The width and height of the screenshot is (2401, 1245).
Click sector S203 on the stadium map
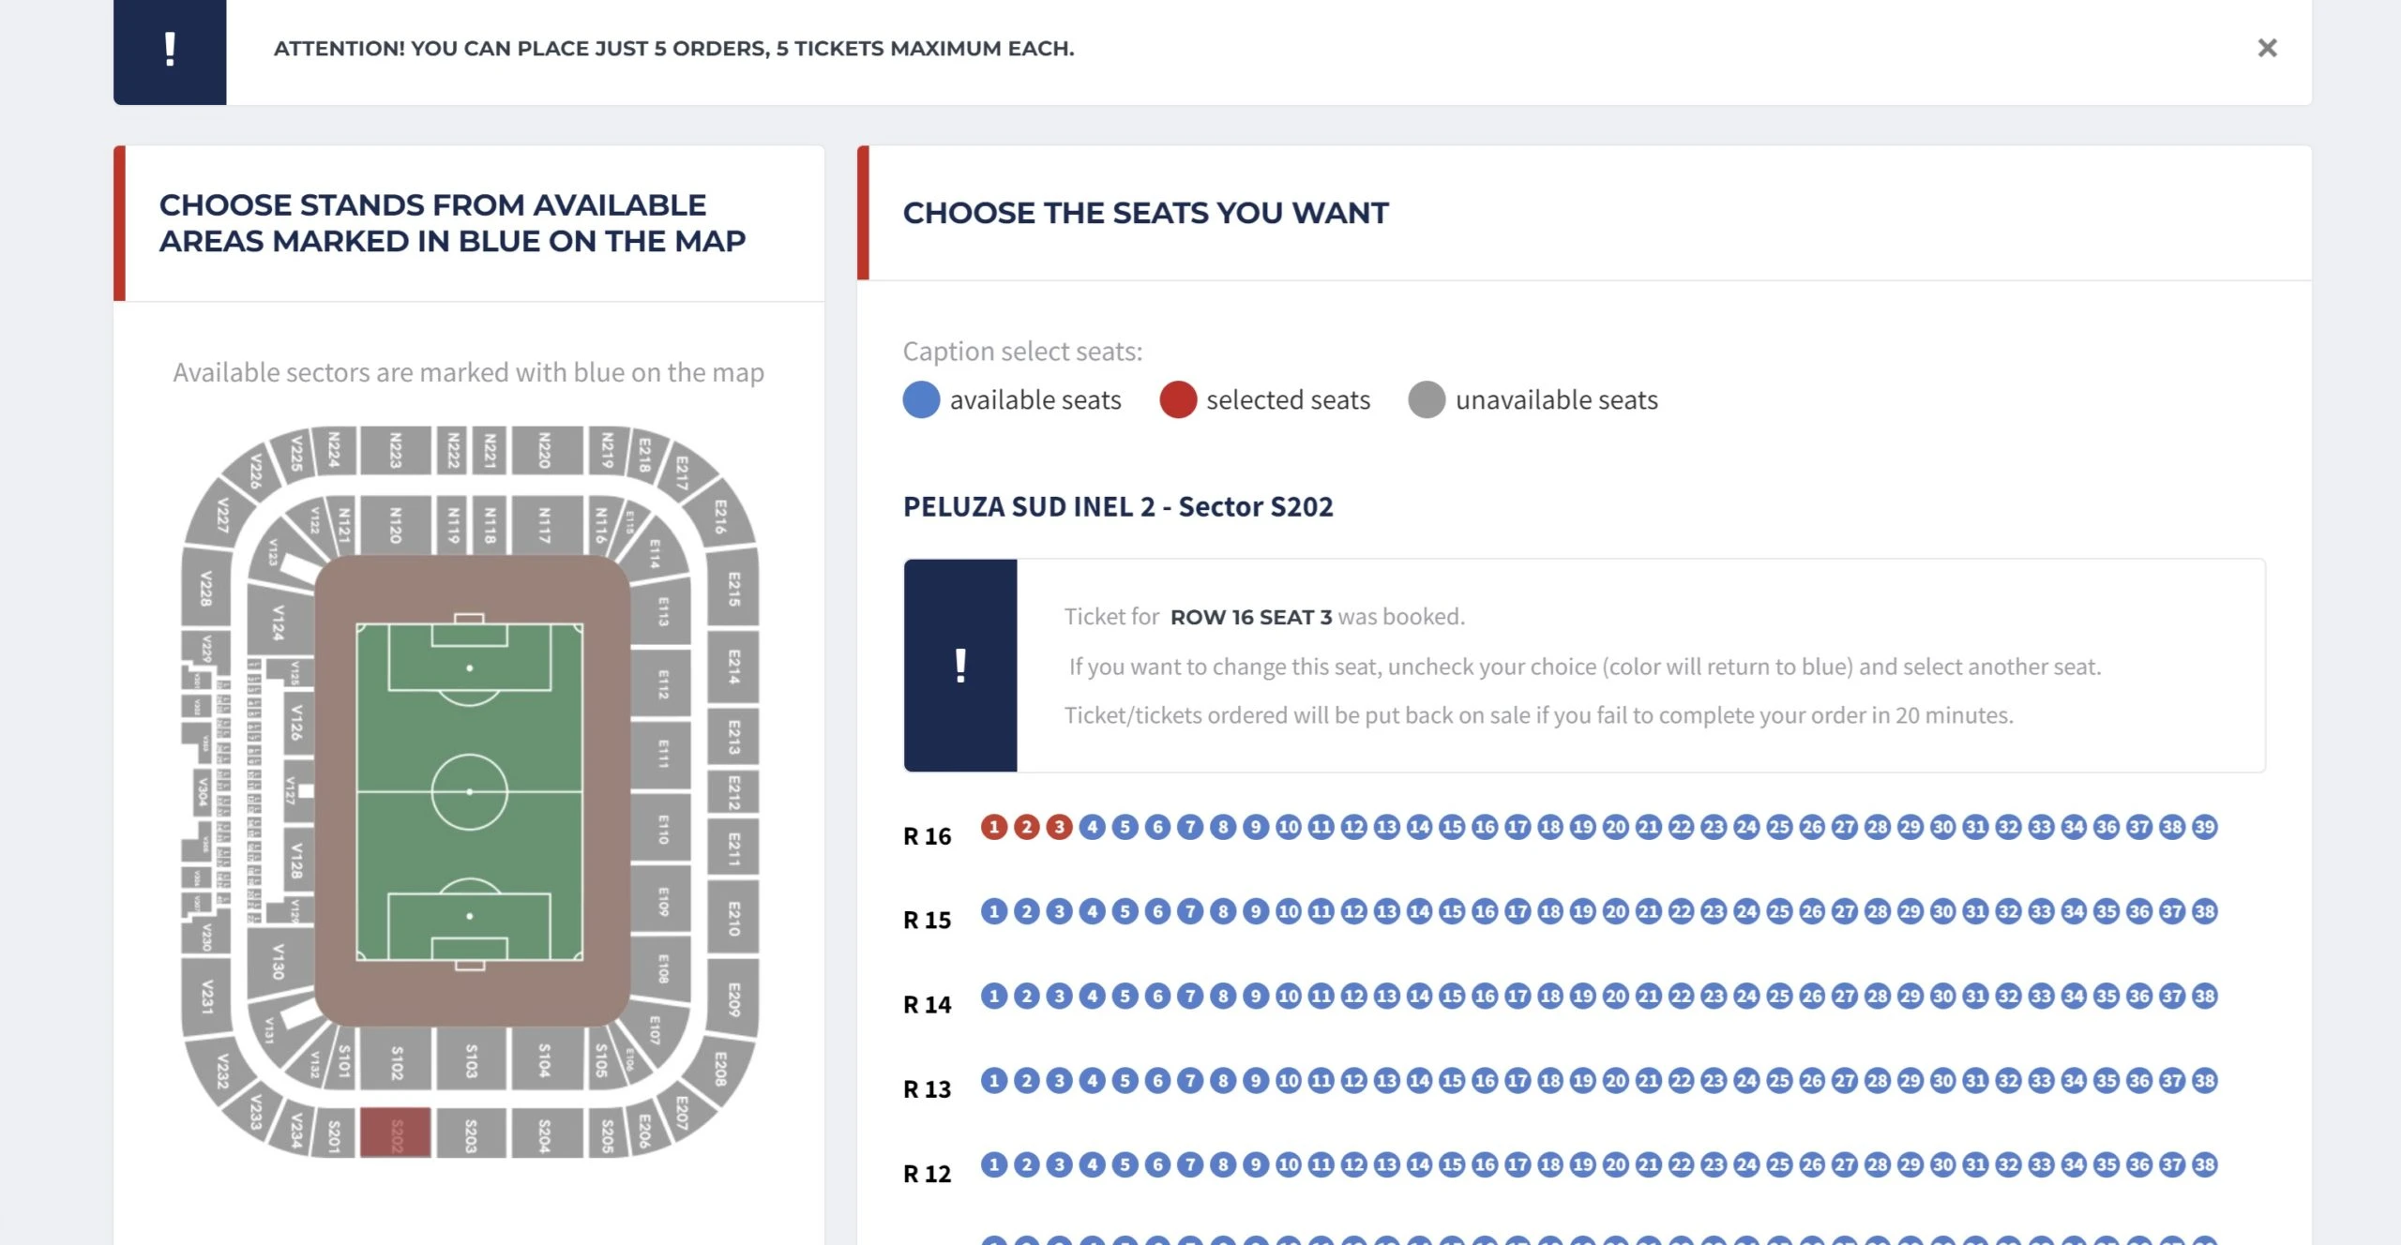pyautogui.click(x=471, y=1133)
